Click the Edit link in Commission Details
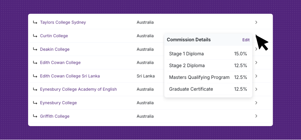301x140 pixels. click(x=246, y=40)
